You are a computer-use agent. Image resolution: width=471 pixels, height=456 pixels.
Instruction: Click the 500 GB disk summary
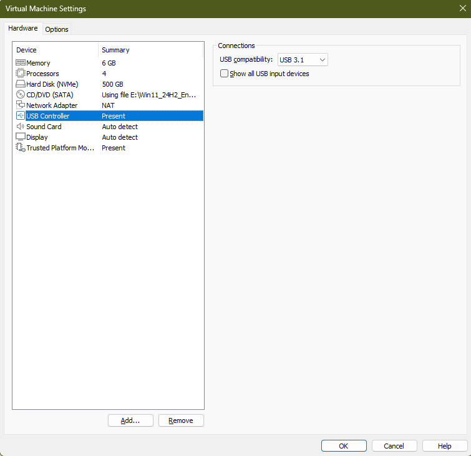click(x=113, y=84)
